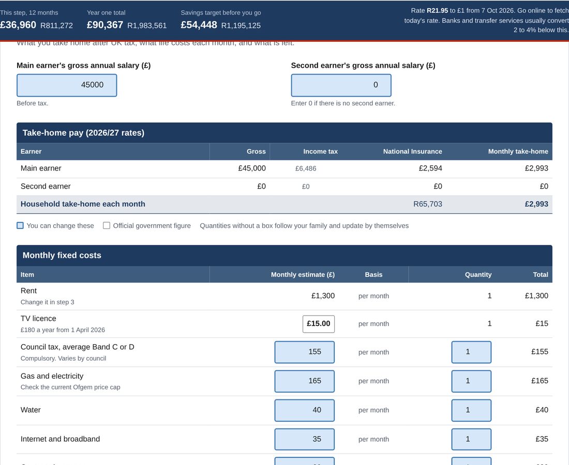Change Council tax quantity field
The height and width of the screenshot is (465, 569).
[471, 352]
